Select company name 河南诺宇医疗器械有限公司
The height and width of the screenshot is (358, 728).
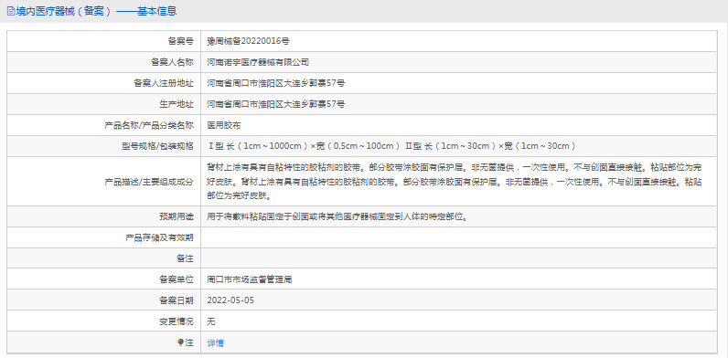pyautogui.click(x=258, y=62)
